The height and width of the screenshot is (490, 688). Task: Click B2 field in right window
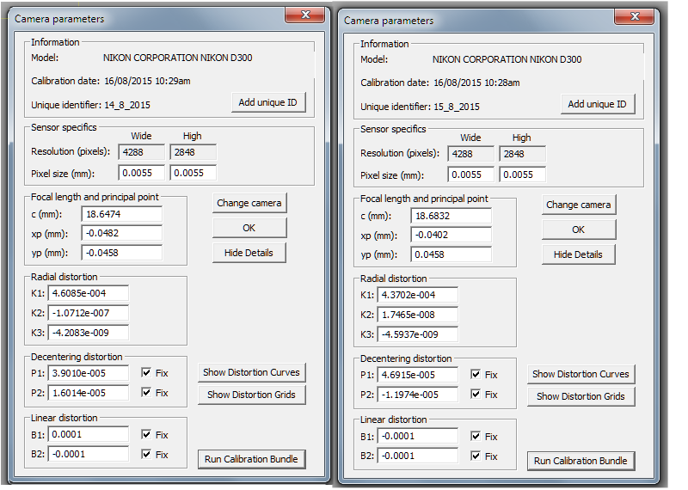pos(418,456)
